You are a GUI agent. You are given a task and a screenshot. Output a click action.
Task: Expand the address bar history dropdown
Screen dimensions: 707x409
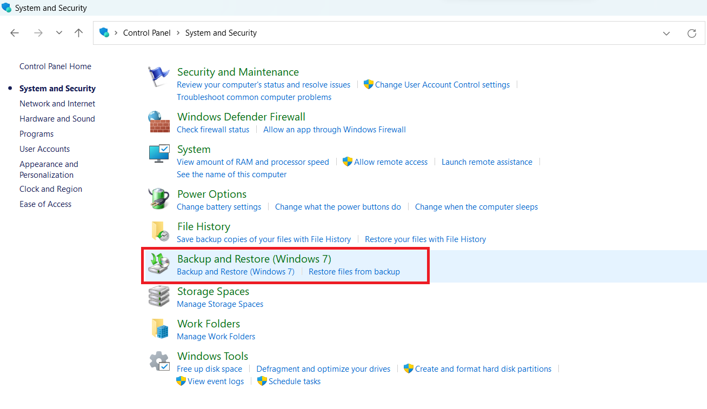[x=666, y=33]
